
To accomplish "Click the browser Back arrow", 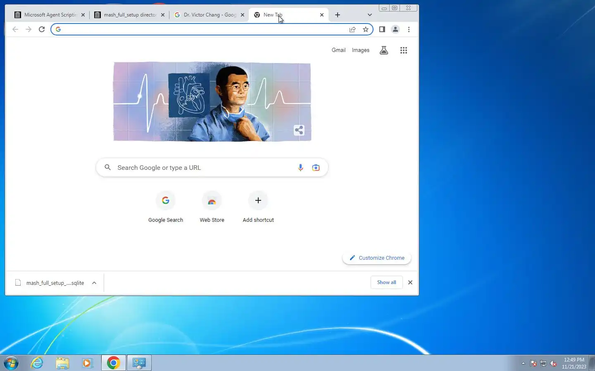I will pyautogui.click(x=15, y=29).
